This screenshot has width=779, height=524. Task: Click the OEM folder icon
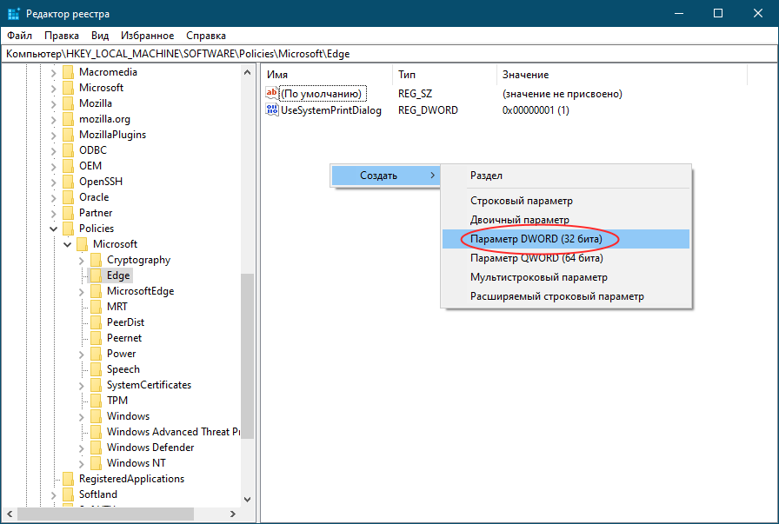[x=69, y=166]
